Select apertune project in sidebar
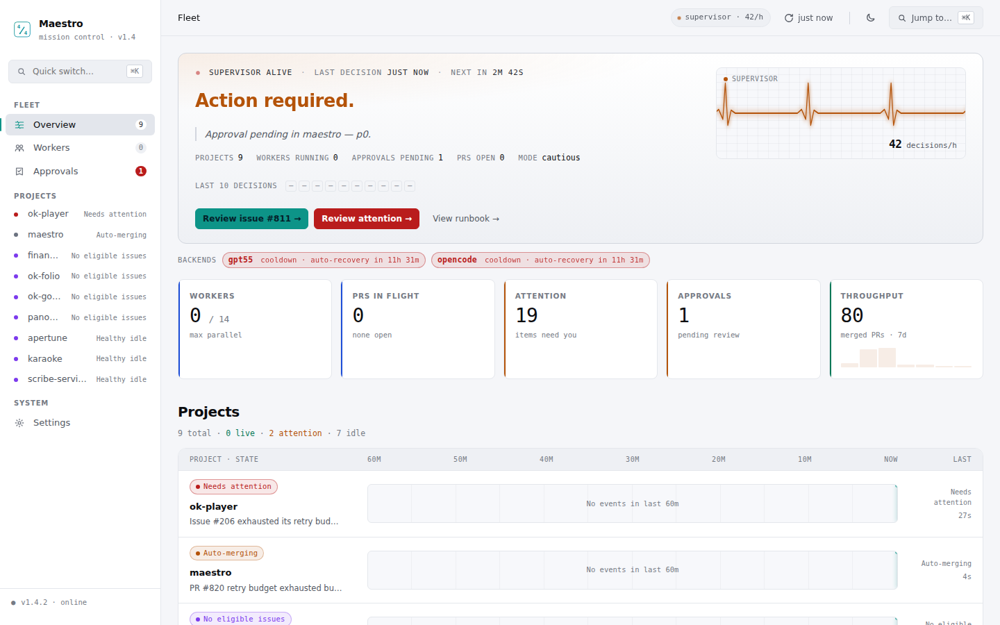1000x625 pixels. click(80, 338)
